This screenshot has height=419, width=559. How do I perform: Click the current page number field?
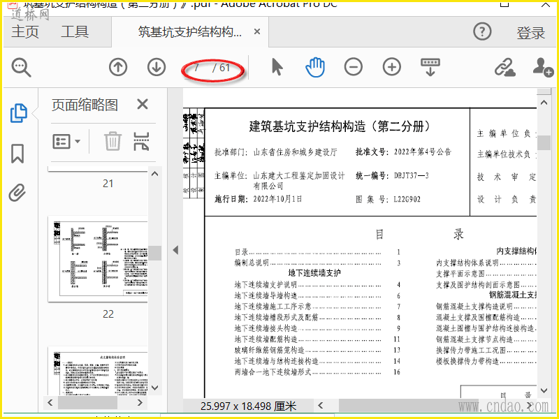(x=197, y=67)
